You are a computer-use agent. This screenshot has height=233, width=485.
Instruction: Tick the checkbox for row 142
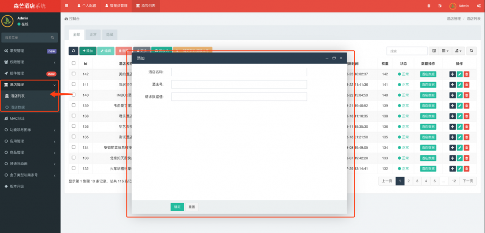73,74
